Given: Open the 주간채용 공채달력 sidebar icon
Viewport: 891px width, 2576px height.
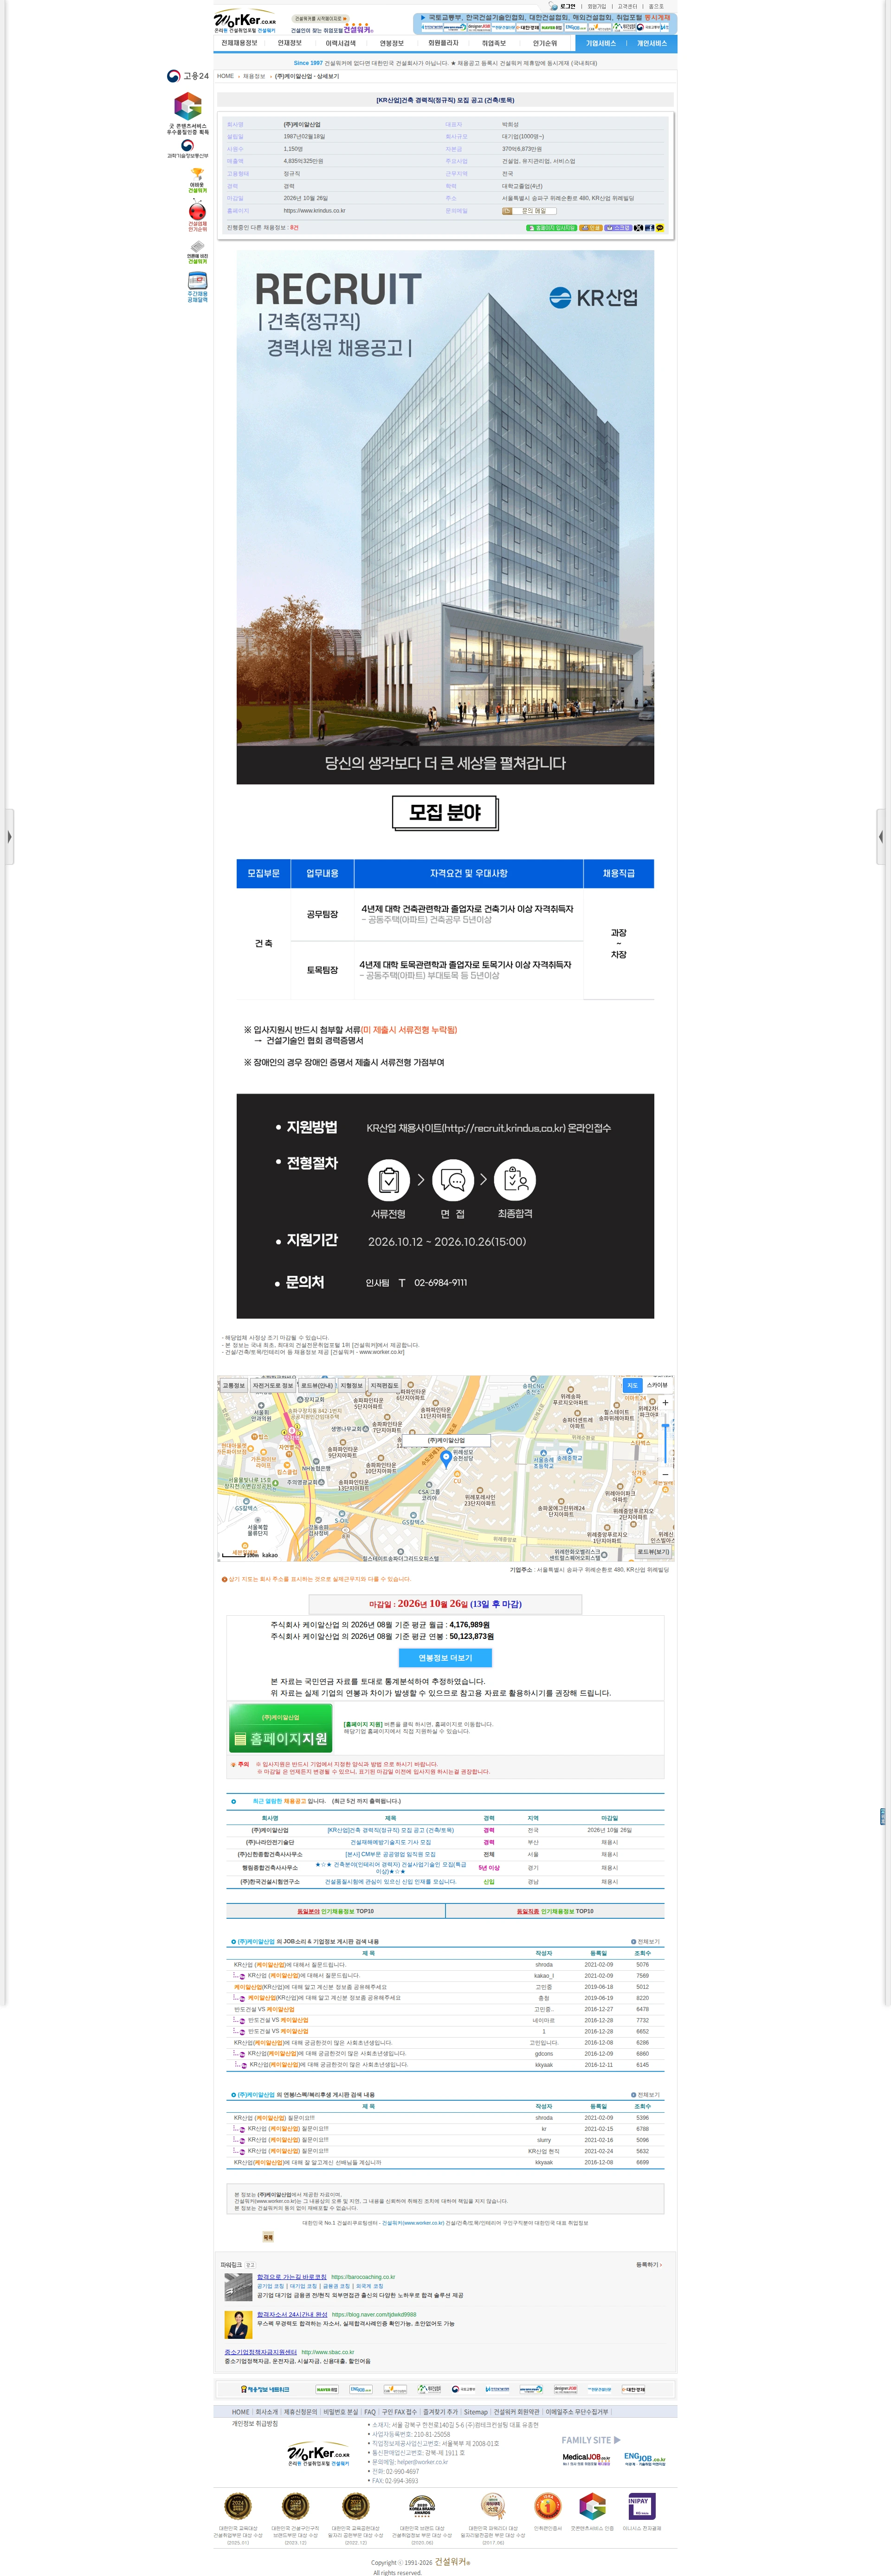Looking at the screenshot, I should coord(197,288).
